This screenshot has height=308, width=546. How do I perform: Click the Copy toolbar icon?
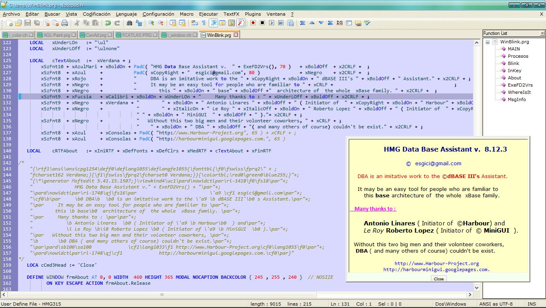tap(86, 23)
